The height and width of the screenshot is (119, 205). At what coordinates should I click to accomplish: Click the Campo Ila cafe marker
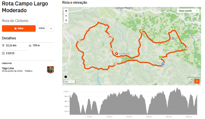coord(117,54)
